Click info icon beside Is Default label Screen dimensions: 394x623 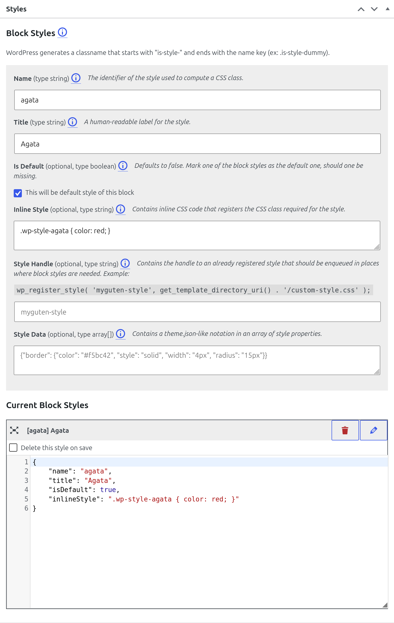[123, 166]
